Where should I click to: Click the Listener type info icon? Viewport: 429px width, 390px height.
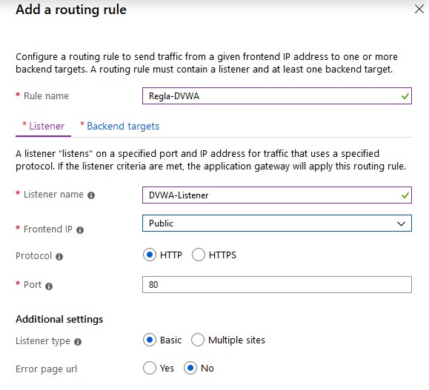[78, 342]
